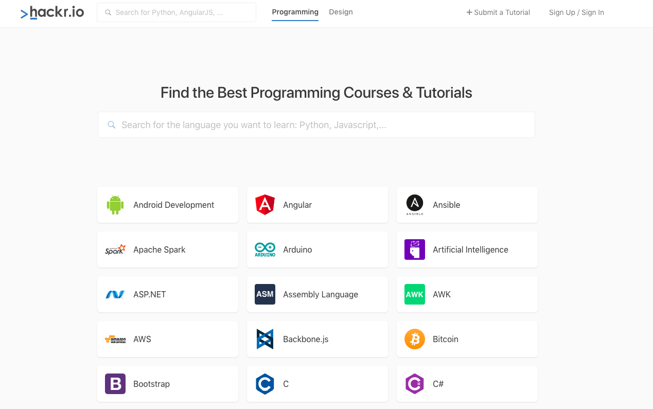Open the Ansible tutorials

pos(467,205)
